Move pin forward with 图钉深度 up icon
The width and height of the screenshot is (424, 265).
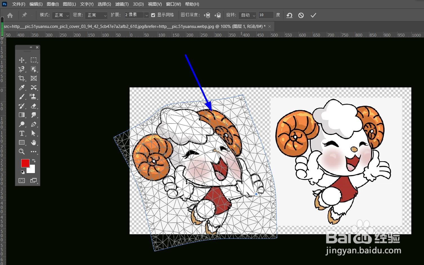pos(207,15)
